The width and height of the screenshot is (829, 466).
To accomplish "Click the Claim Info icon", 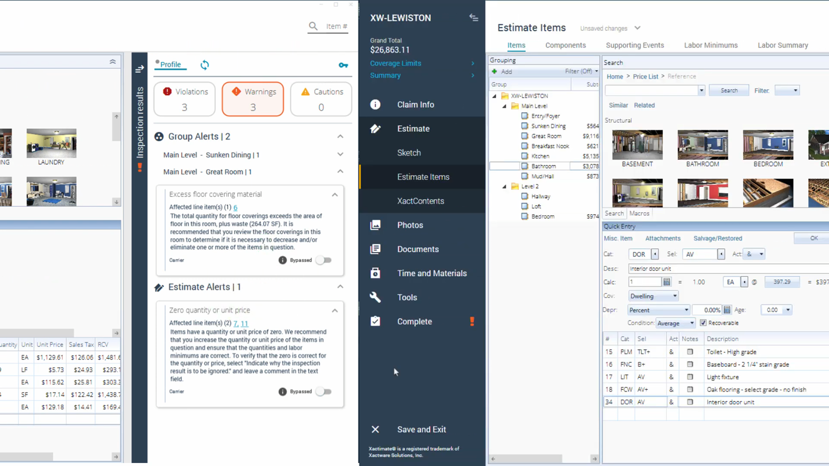I will click(x=375, y=105).
